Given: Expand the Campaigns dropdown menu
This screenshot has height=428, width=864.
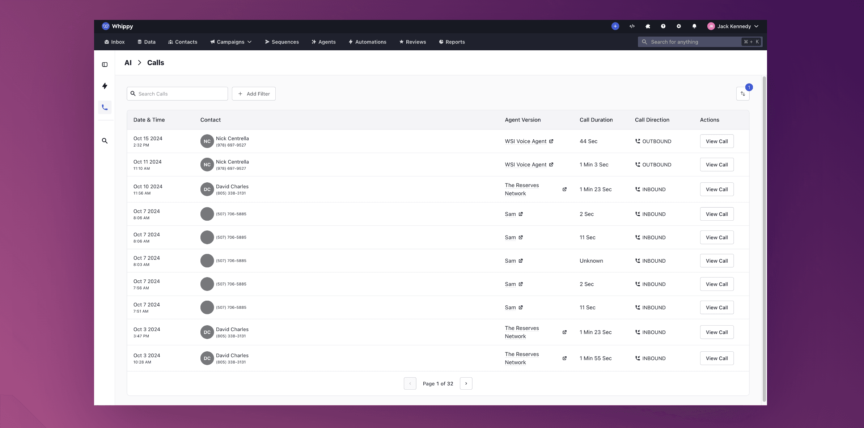Looking at the screenshot, I should coord(231,42).
